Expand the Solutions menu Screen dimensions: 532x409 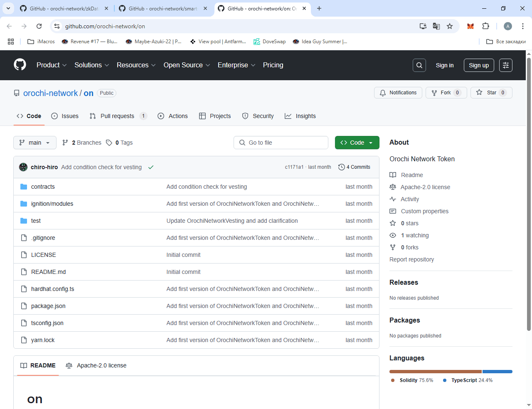point(92,65)
